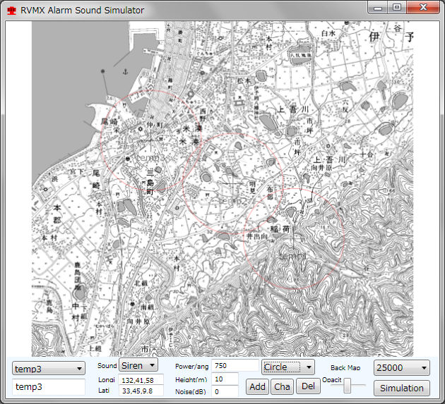Select the Latitude field showing 33,45,9.8

(141, 391)
